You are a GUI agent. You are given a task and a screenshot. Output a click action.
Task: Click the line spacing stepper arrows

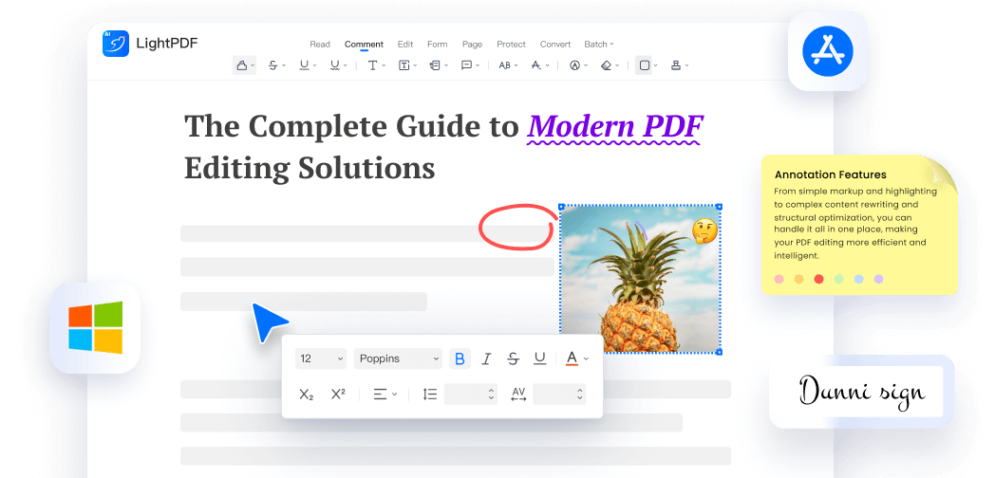(491, 395)
